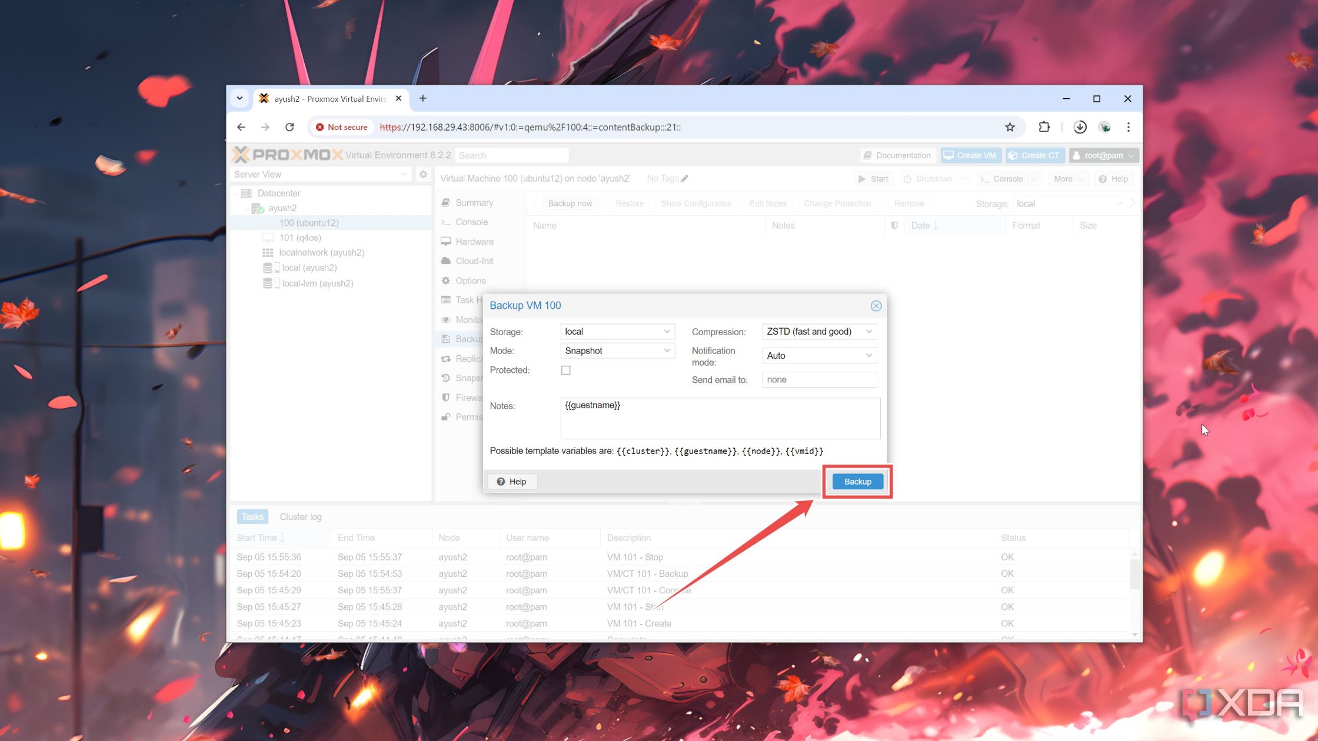Select the Storage dropdown in Backup dialog
Image resolution: width=1318 pixels, height=741 pixels.
(x=617, y=331)
